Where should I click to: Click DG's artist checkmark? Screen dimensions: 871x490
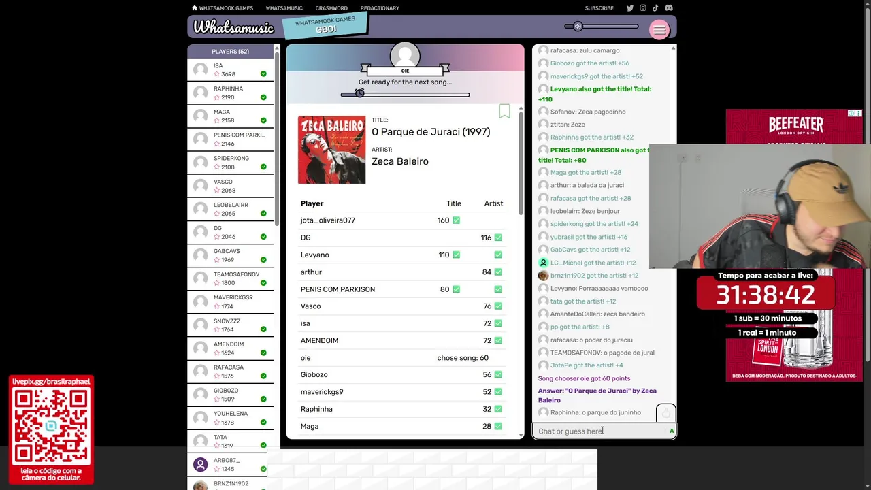point(498,238)
